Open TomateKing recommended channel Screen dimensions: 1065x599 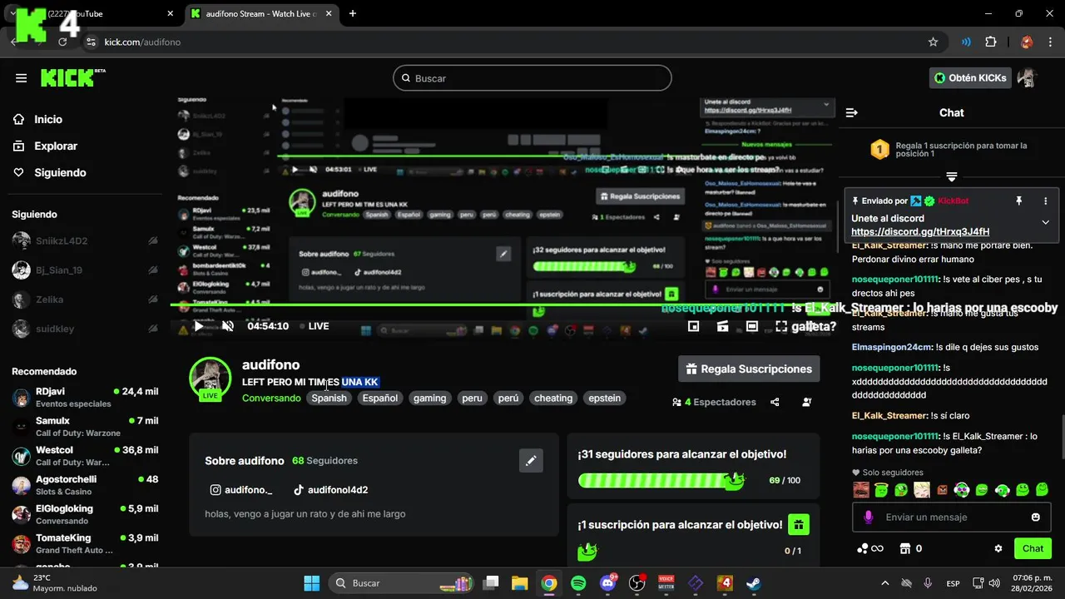tap(85, 543)
